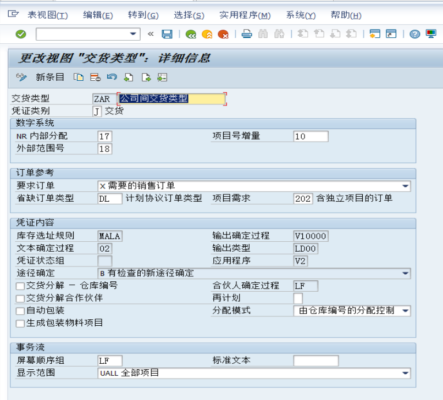Click the 省缺订单类型 DL field

click(110, 198)
